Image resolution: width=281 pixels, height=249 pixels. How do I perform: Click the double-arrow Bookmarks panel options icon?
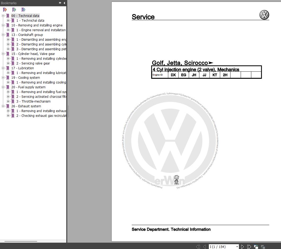point(60,3)
